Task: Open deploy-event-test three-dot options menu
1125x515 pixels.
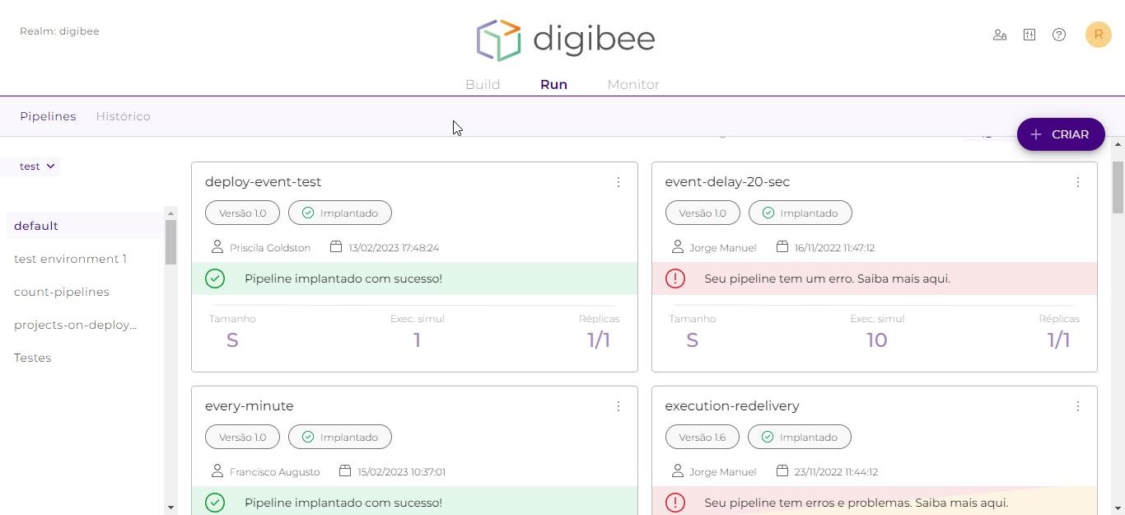Action: click(x=618, y=182)
